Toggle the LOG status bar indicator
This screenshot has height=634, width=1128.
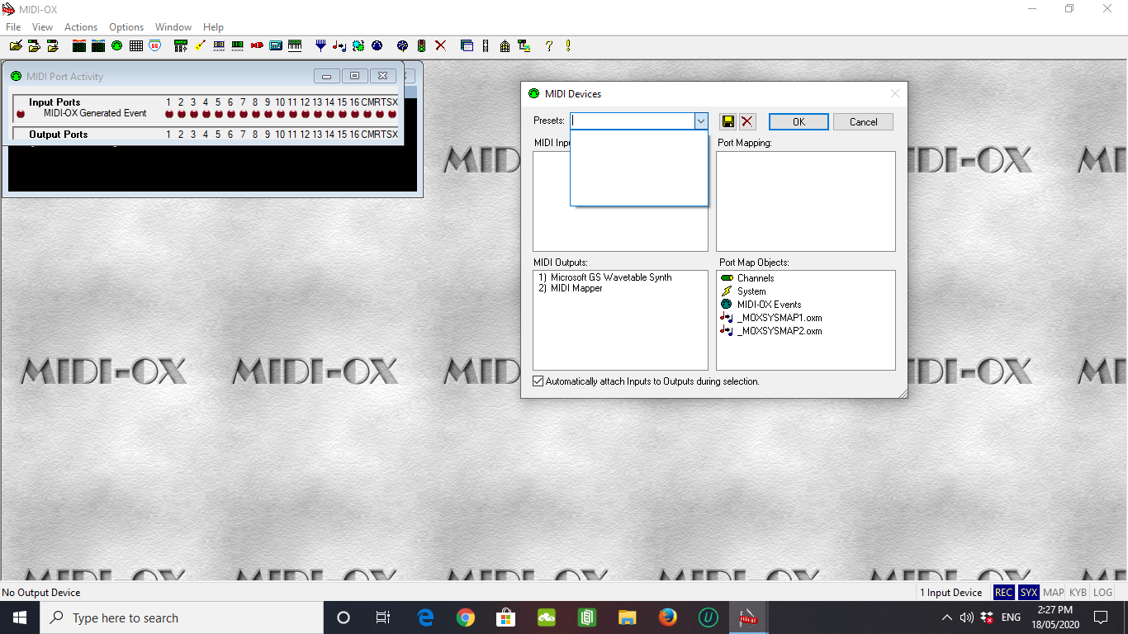(1102, 593)
